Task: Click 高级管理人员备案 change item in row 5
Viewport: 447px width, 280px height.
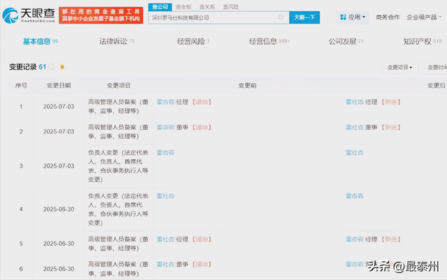Action: (118, 244)
